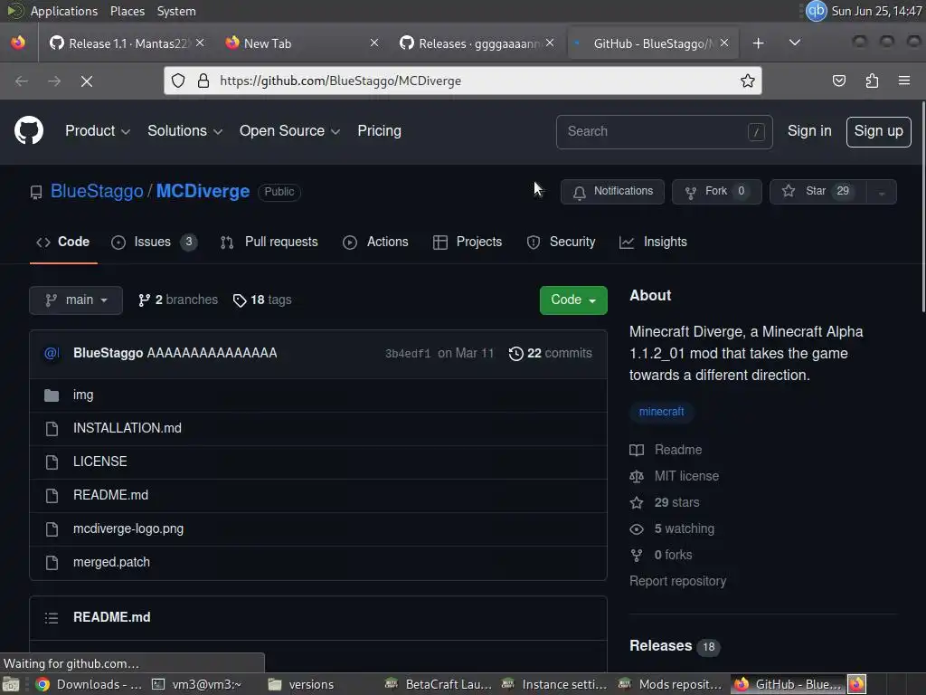
Task: Open a new browser tab with plus
Action: click(759, 43)
